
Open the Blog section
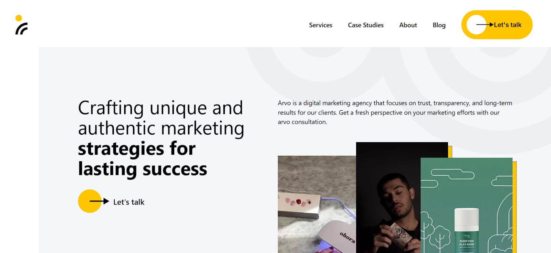click(439, 25)
